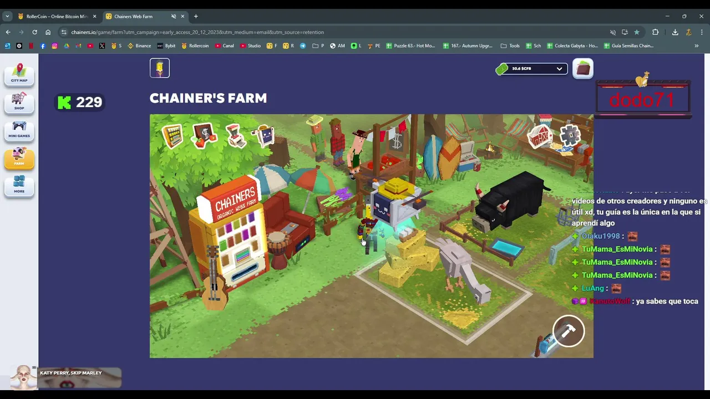Open the Bybit bookmark
This screenshot has height=399, width=710.
point(166,45)
